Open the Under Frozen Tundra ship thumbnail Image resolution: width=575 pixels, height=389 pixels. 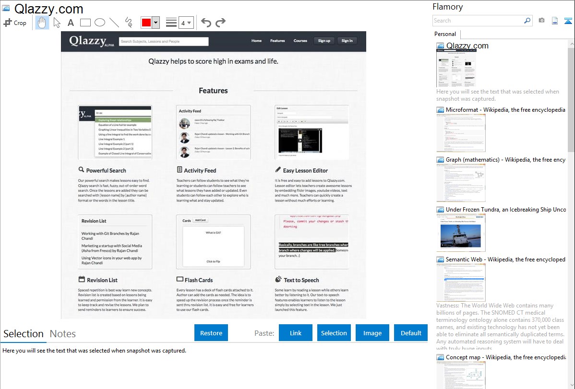(461, 233)
